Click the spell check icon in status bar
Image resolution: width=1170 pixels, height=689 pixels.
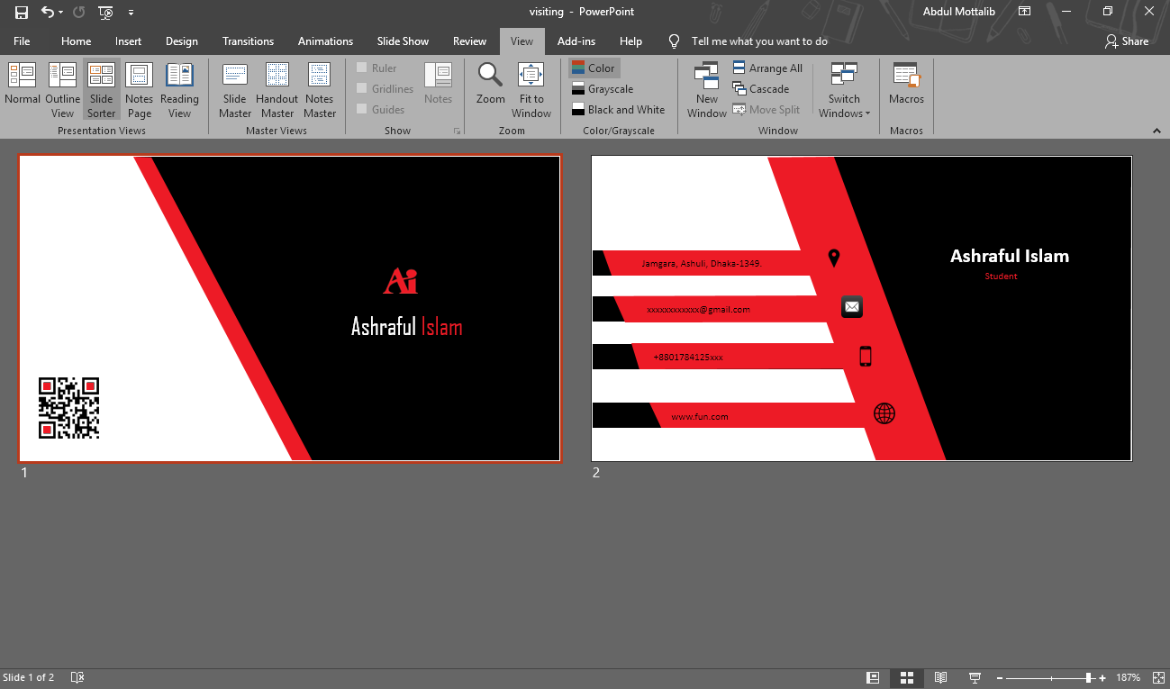click(77, 677)
